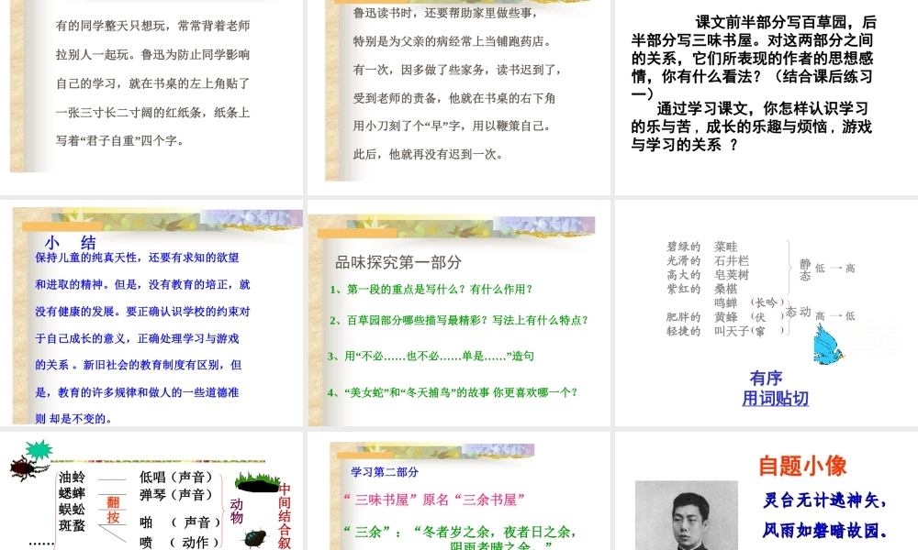Open the slide starting 课文前半部分写百草园
The image size is (918, 550).
767,96
